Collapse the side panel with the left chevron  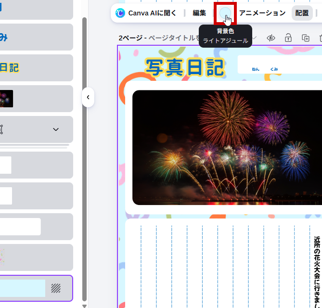88,97
